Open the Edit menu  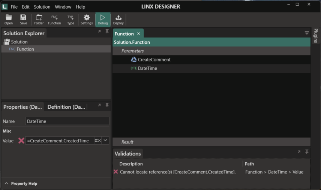[x=25, y=7]
